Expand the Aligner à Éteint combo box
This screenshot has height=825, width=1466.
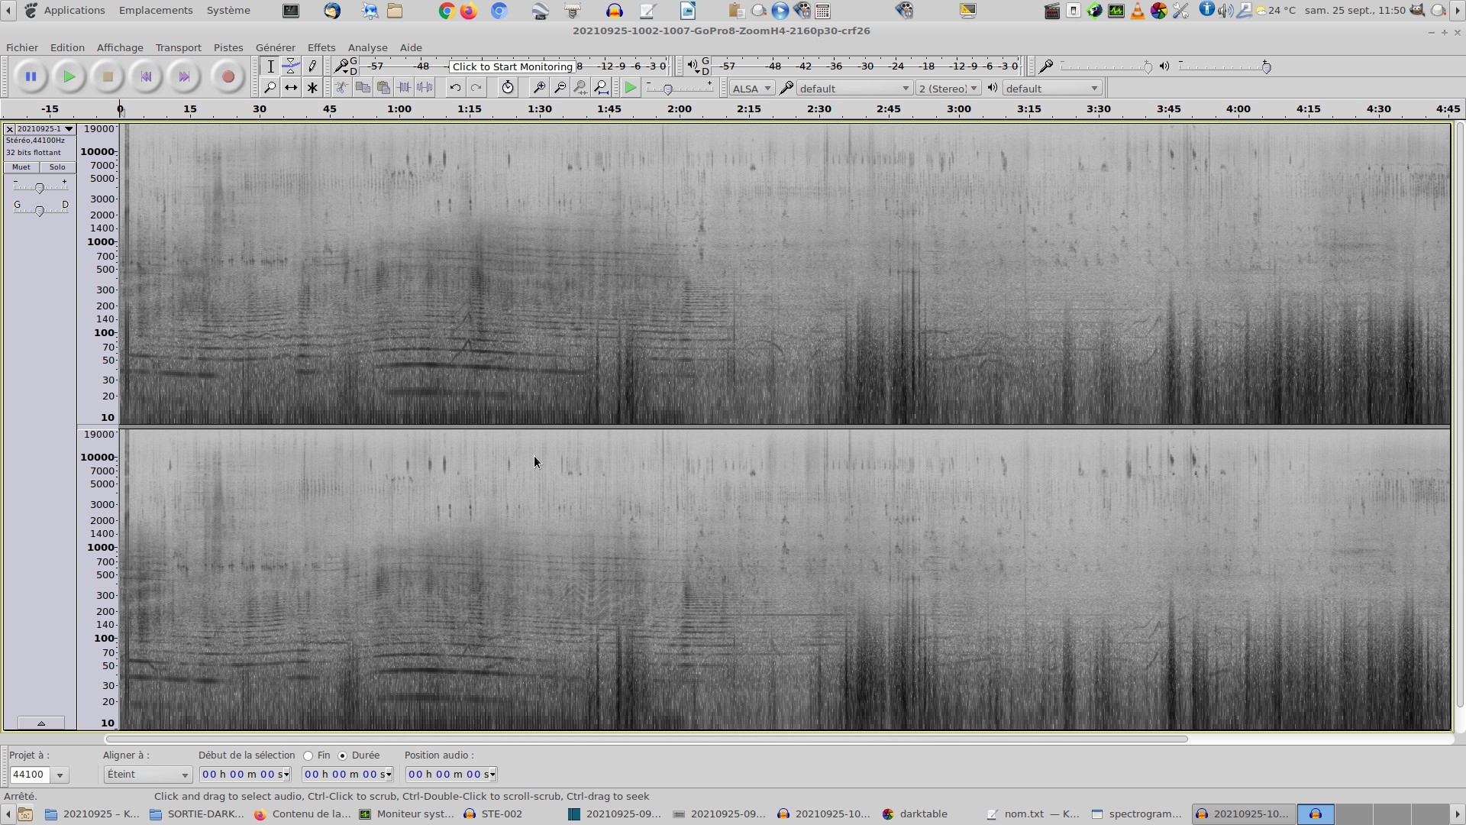147,775
